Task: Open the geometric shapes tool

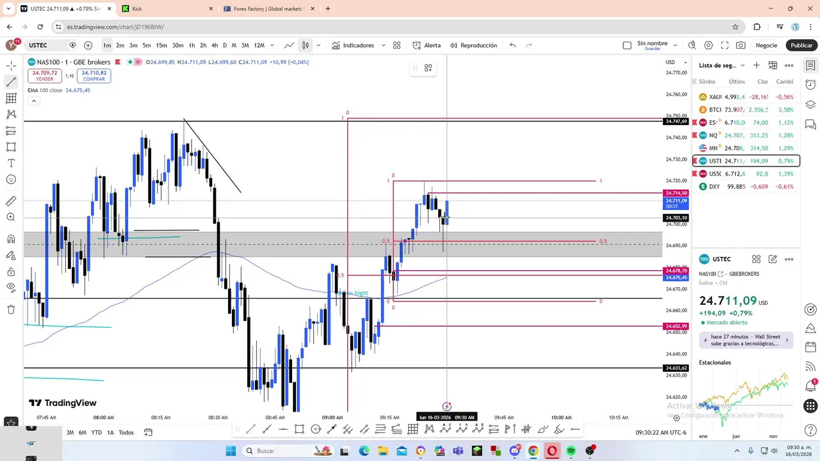Action: (x=11, y=147)
